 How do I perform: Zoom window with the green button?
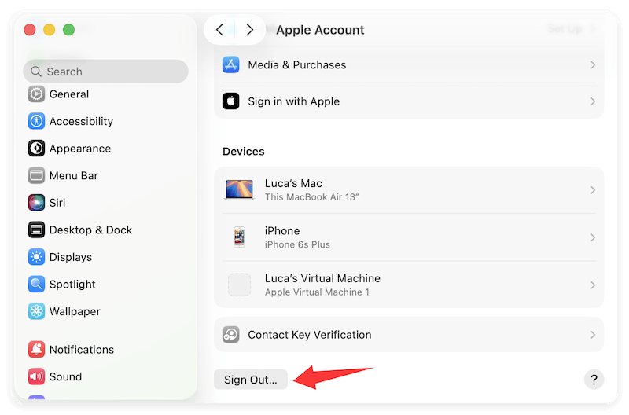[x=69, y=30]
